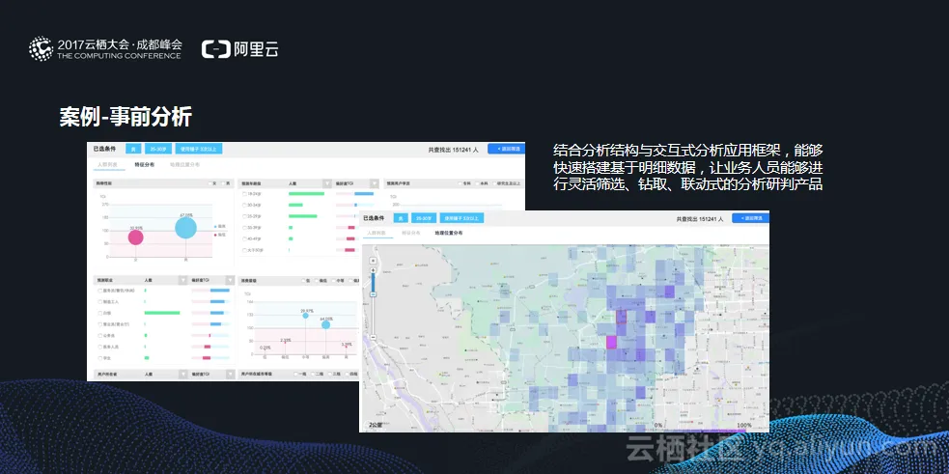
Task: Check 专科 checkbox in education panel
Action: [x=460, y=183]
